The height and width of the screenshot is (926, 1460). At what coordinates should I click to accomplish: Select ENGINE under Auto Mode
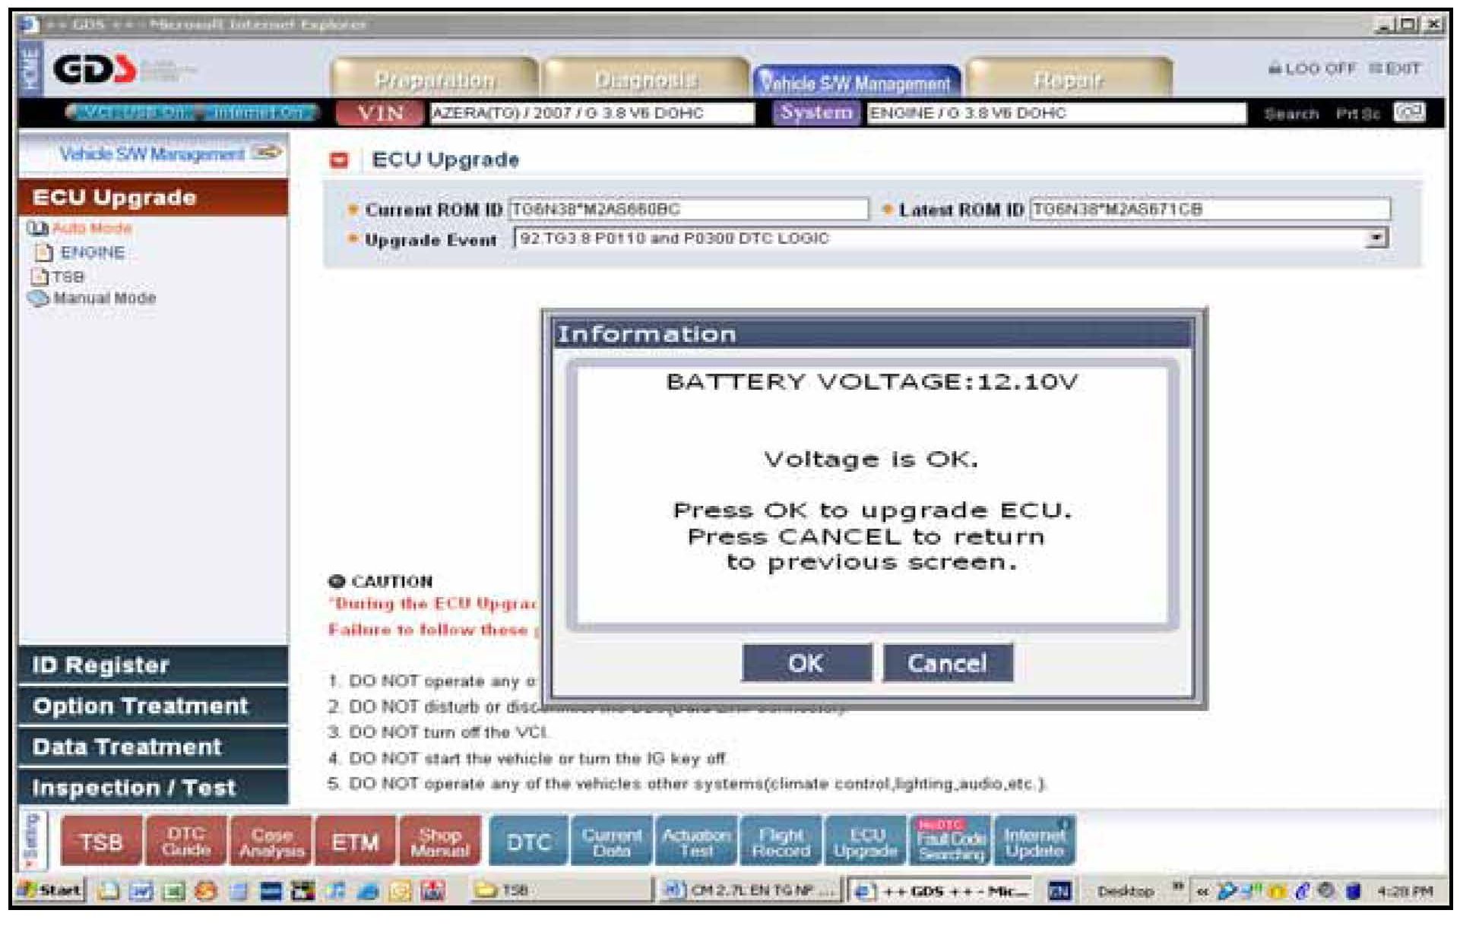coord(92,253)
